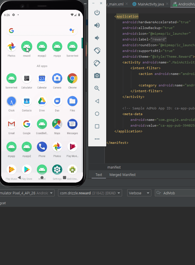Viewport: 195px width, 265px height.
Task: Click the <meta-data tag in editor
Action: 132,114
